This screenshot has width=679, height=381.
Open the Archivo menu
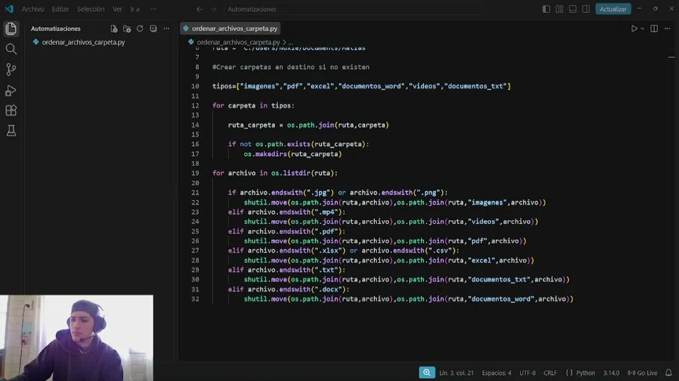[x=33, y=9]
